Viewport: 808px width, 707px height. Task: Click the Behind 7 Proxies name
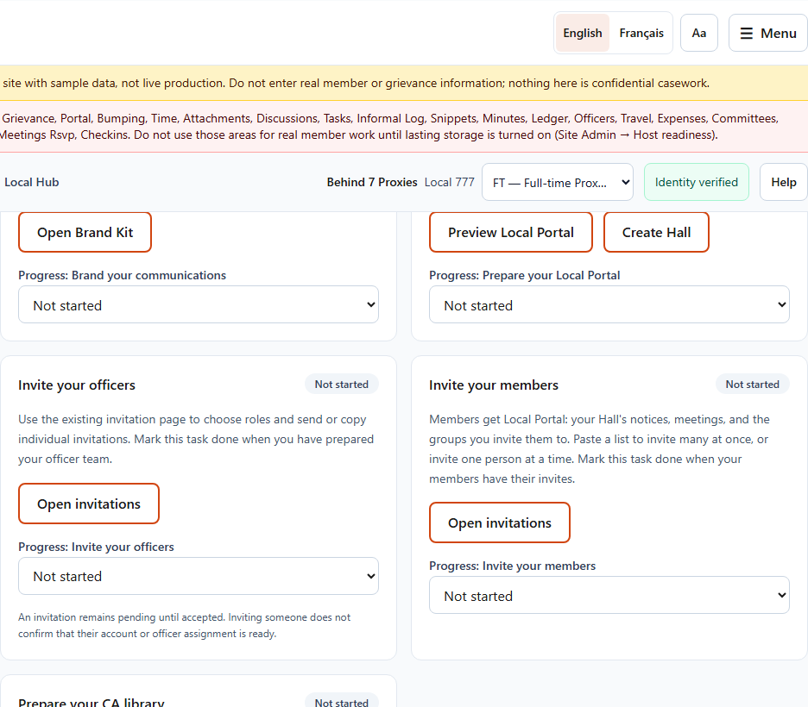pyautogui.click(x=372, y=182)
